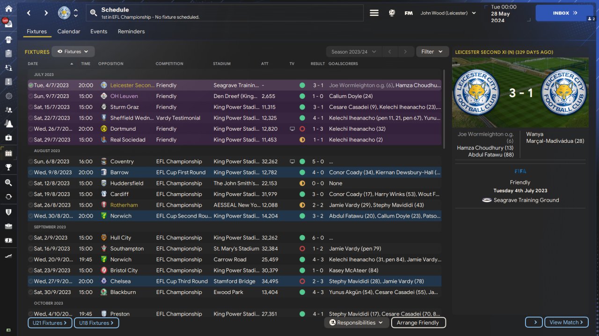The width and height of the screenshot is (599, 336).
Task: Click the Schedule search bar
Action: pyautogui.click(x=225, y=13)
